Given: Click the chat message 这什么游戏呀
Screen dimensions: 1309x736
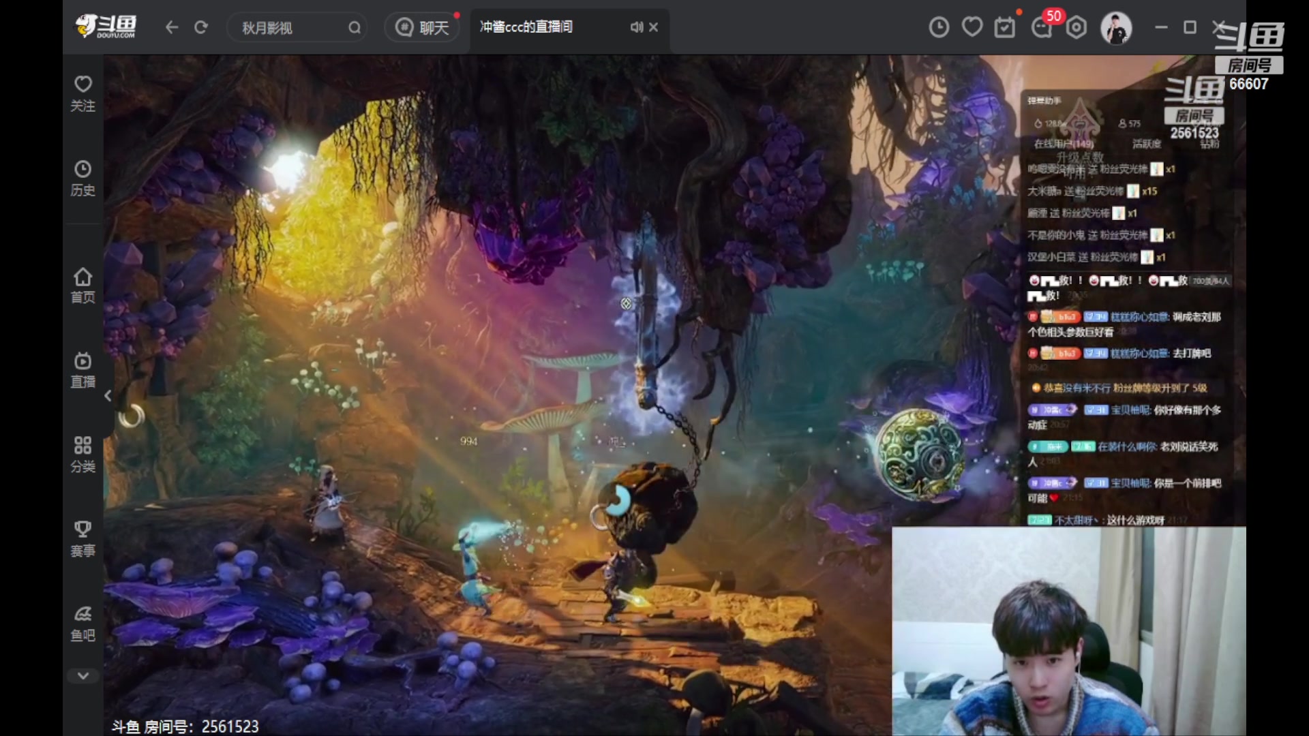Looking at the screenshot, I should (x=1136, y=520).
